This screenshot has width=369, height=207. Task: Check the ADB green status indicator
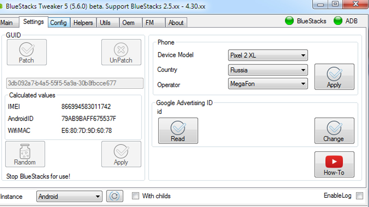point(338,21)
